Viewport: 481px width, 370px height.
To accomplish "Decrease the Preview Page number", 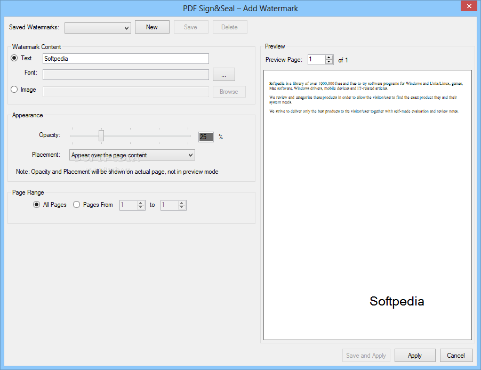I will (329, 62).
